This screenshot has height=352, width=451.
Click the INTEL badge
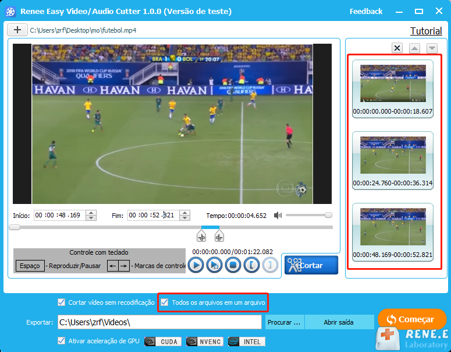[x=247, y=342]
